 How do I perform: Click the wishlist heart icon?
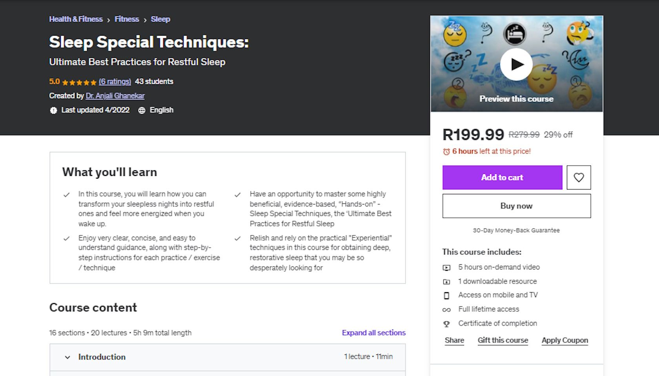(578, 177)
